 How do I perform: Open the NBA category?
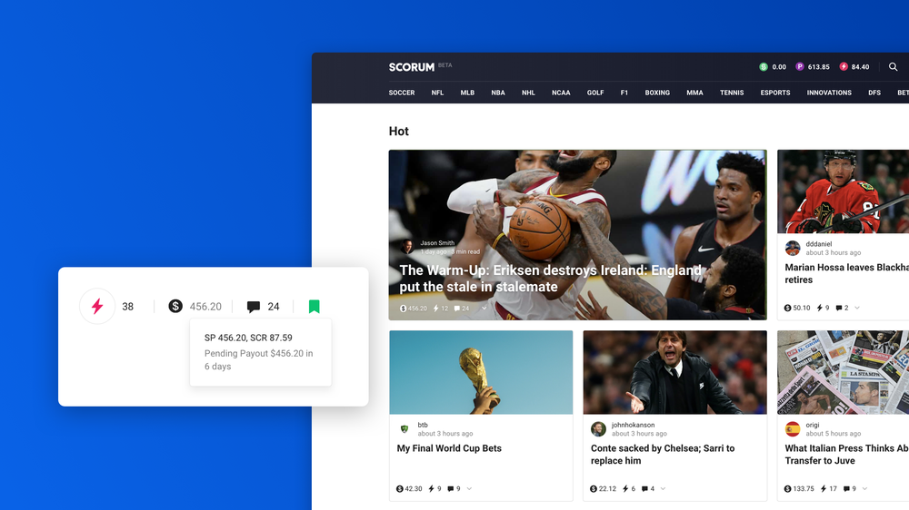(498, 93)
